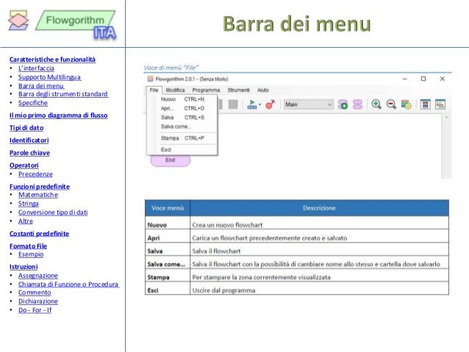Click the Stop (gray square) toolbar icon
Image resolution: width=469 pixels, height=352 pixels.
tap(233, 104)
